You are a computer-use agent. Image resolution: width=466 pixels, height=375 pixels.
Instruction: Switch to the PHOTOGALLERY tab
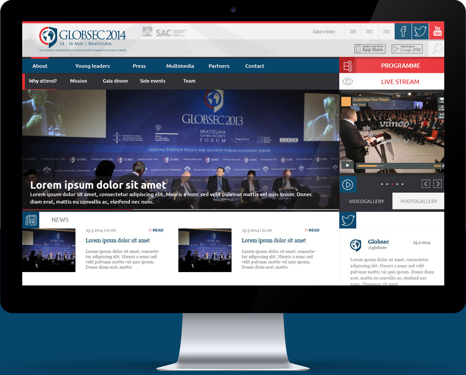pyautogui.click(x=419, y=201)
